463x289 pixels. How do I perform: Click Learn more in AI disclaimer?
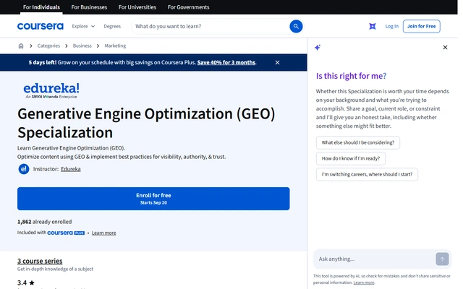click(x=364, y=282)
